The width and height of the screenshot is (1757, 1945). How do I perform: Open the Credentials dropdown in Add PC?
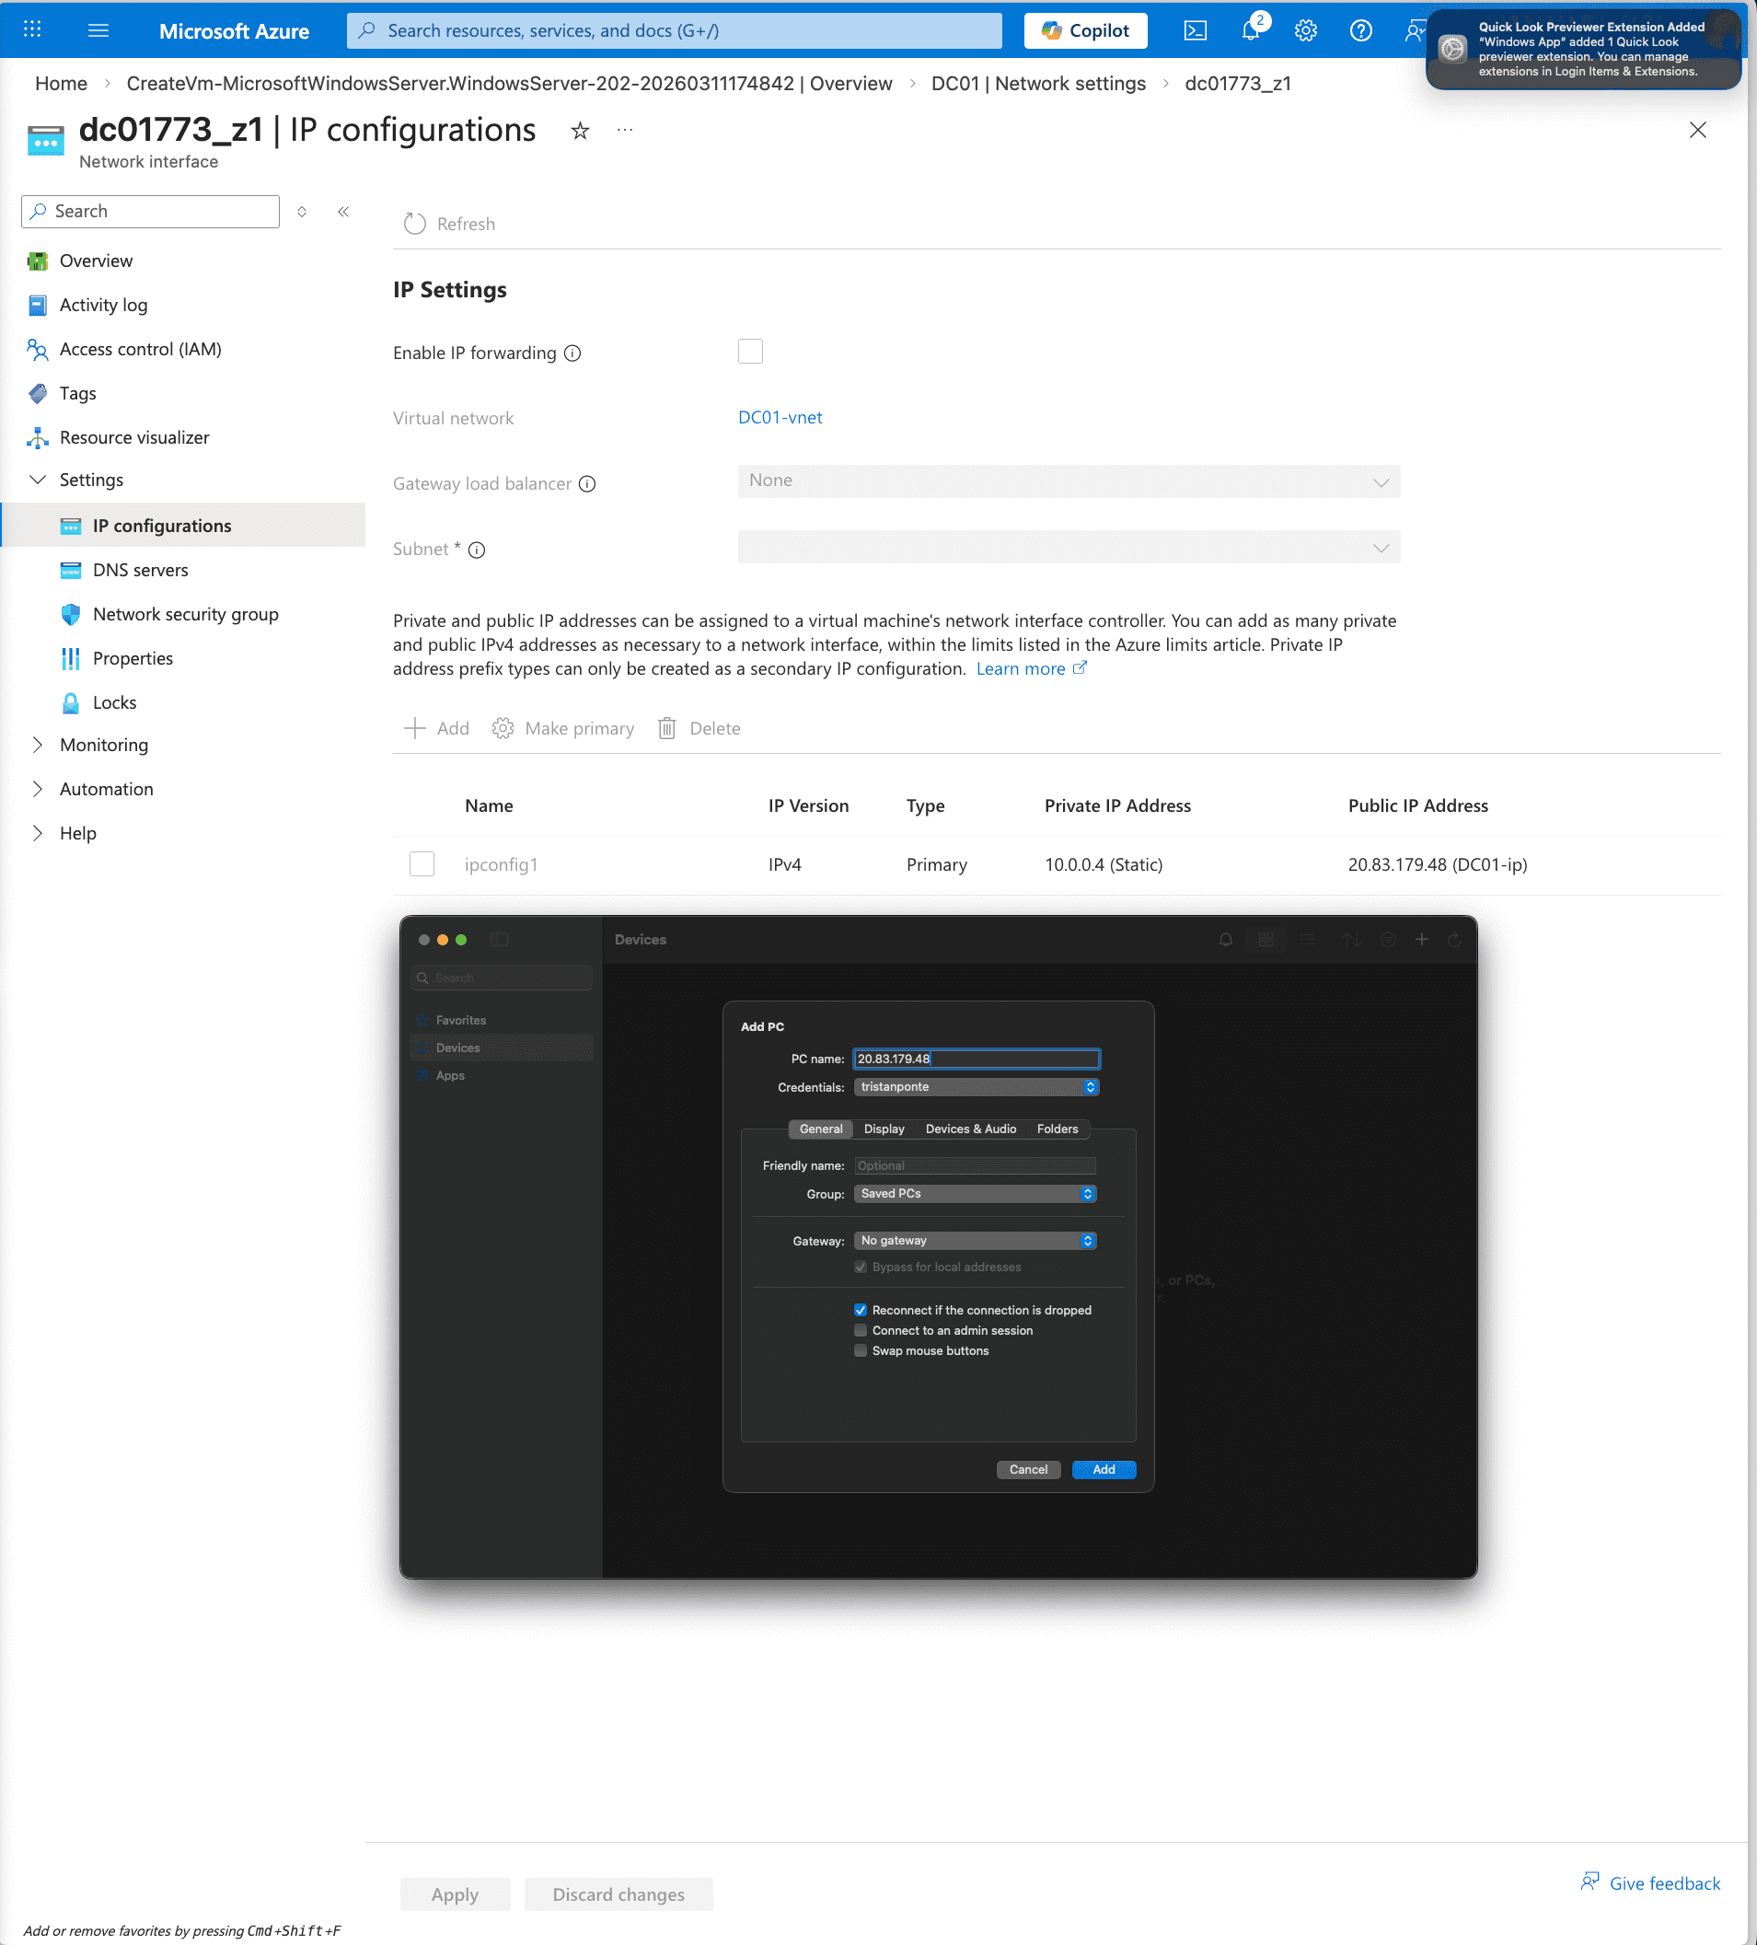(x=976, y=1087)
